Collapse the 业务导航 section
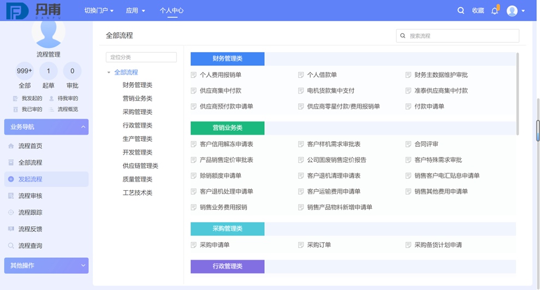This screenshot has width=540, height=290. (x=83, y=127)
